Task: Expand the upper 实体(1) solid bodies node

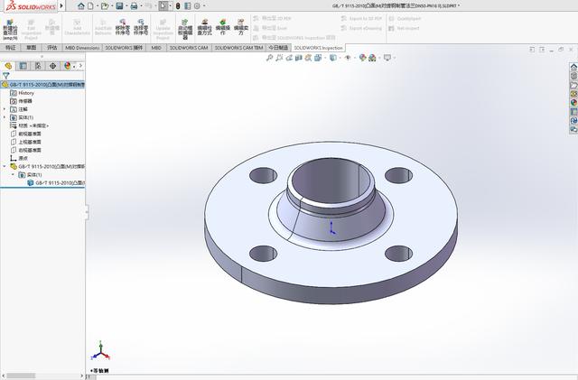Action: coord(5,117)
